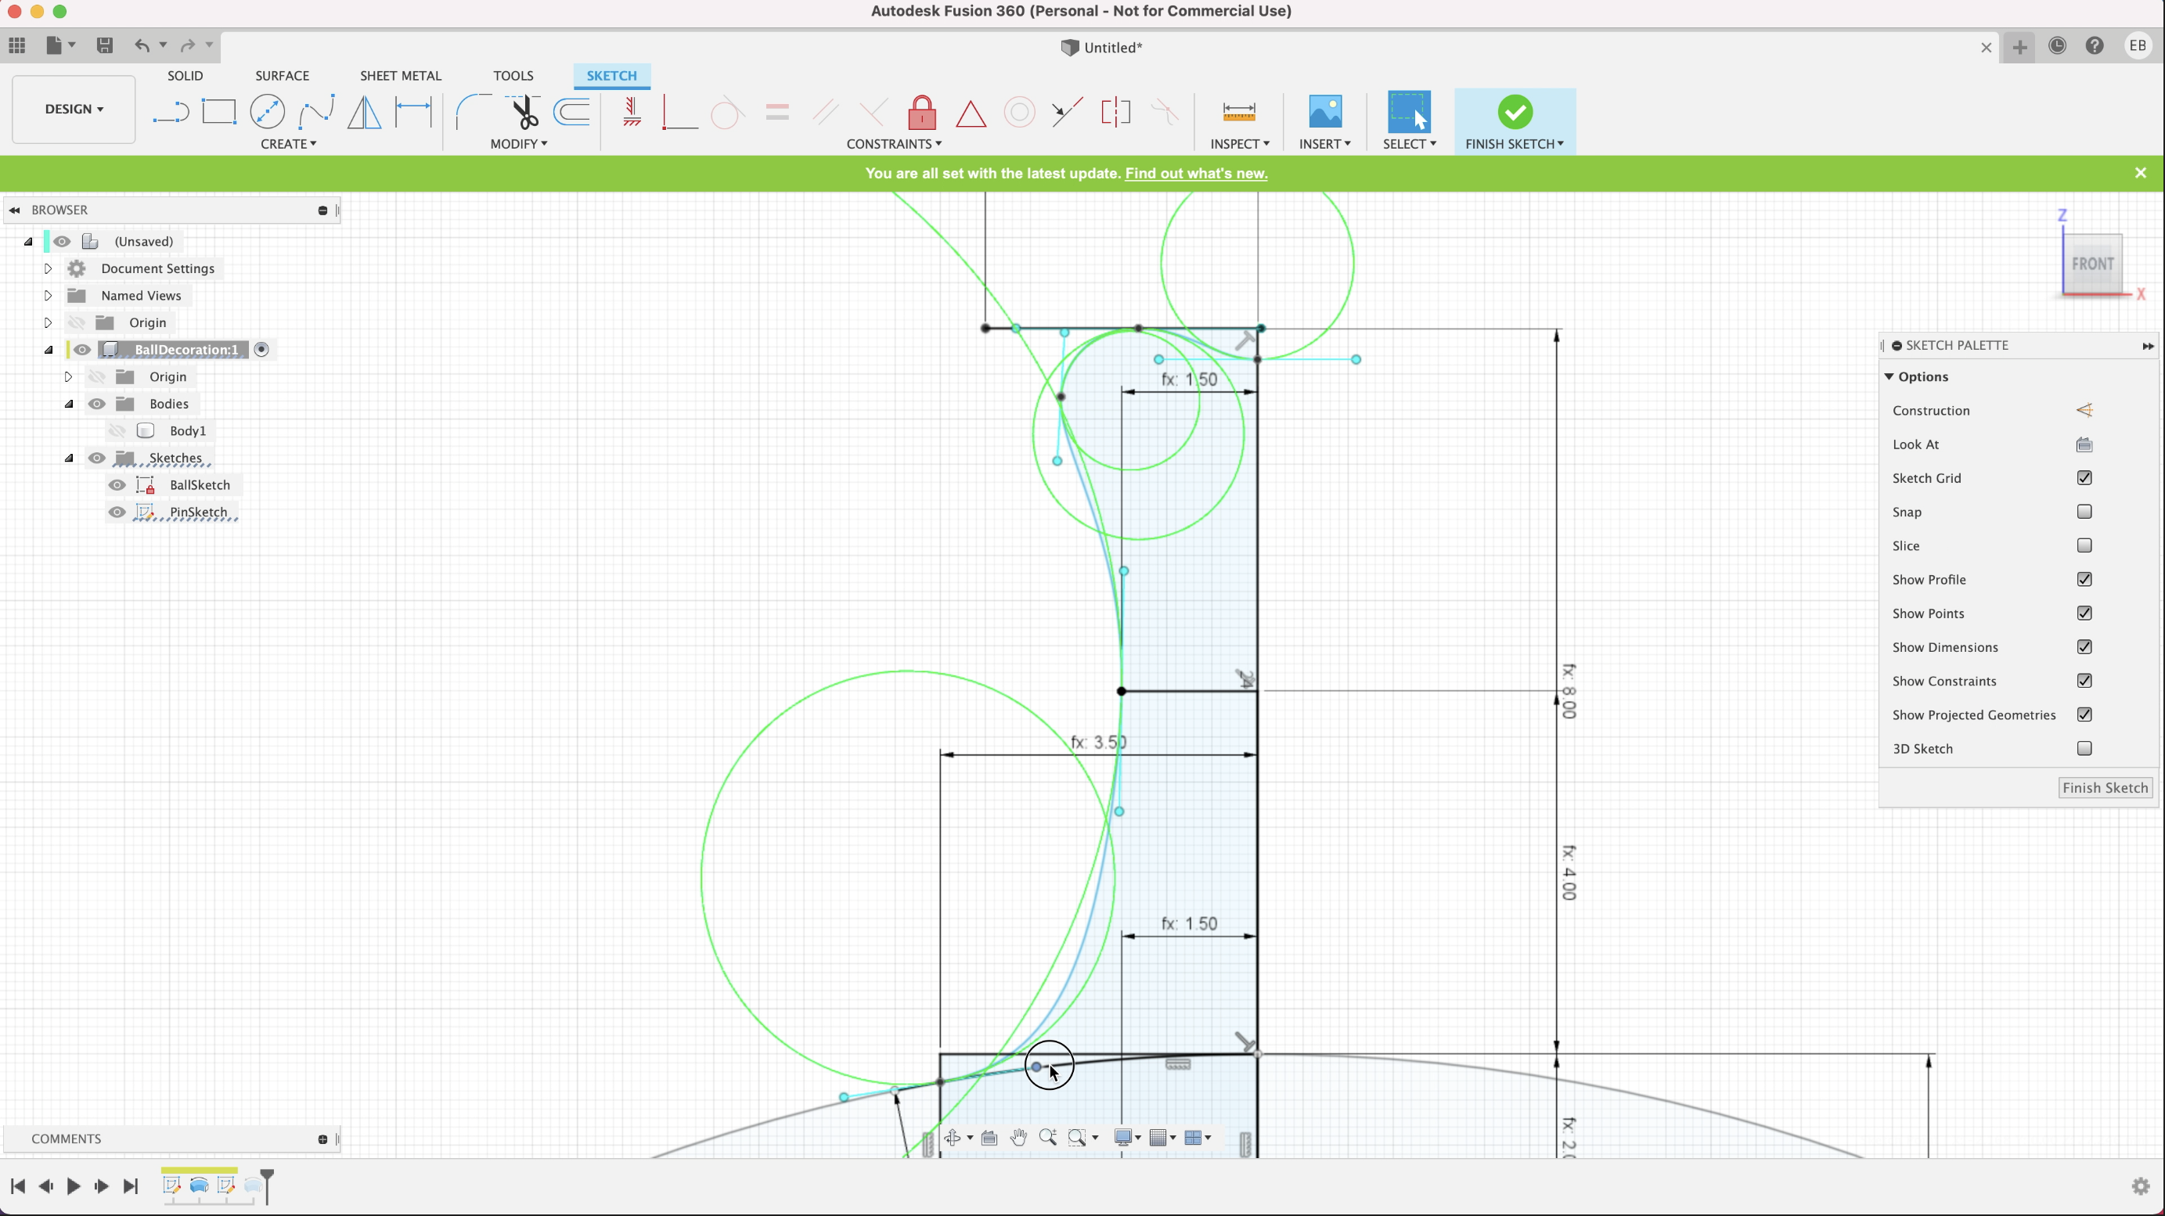Switch to the SHEET METAL tab
Screen dimensions: 2165x1216
[x=400, y=76]
